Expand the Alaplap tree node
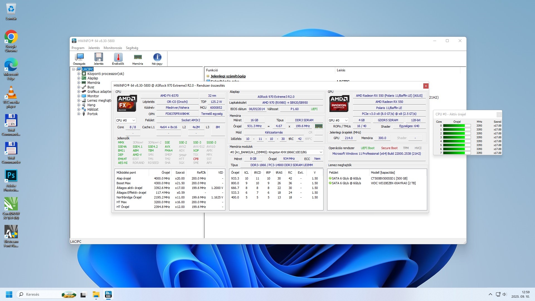 (79, 78)
